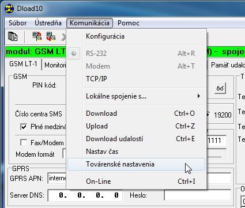Choose TCP/IP connection option
This screenshot has width=245, height=208.
coord(137,79)
